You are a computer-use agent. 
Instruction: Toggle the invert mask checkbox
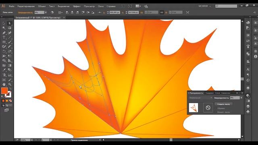[216, 112]
